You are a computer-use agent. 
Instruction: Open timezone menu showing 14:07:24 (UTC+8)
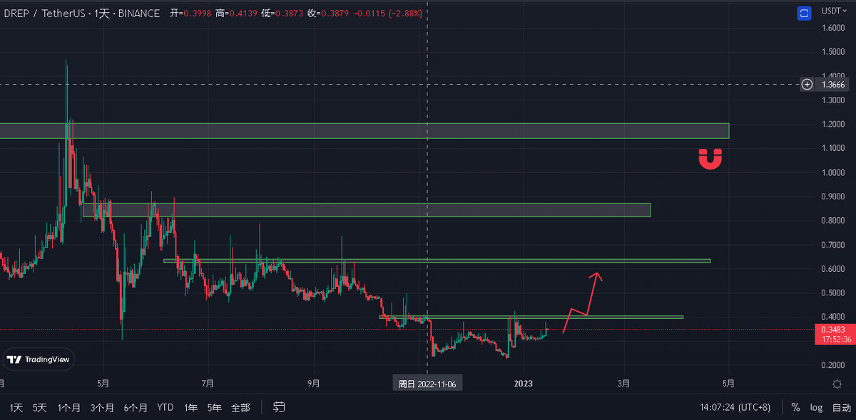(735, 408)
